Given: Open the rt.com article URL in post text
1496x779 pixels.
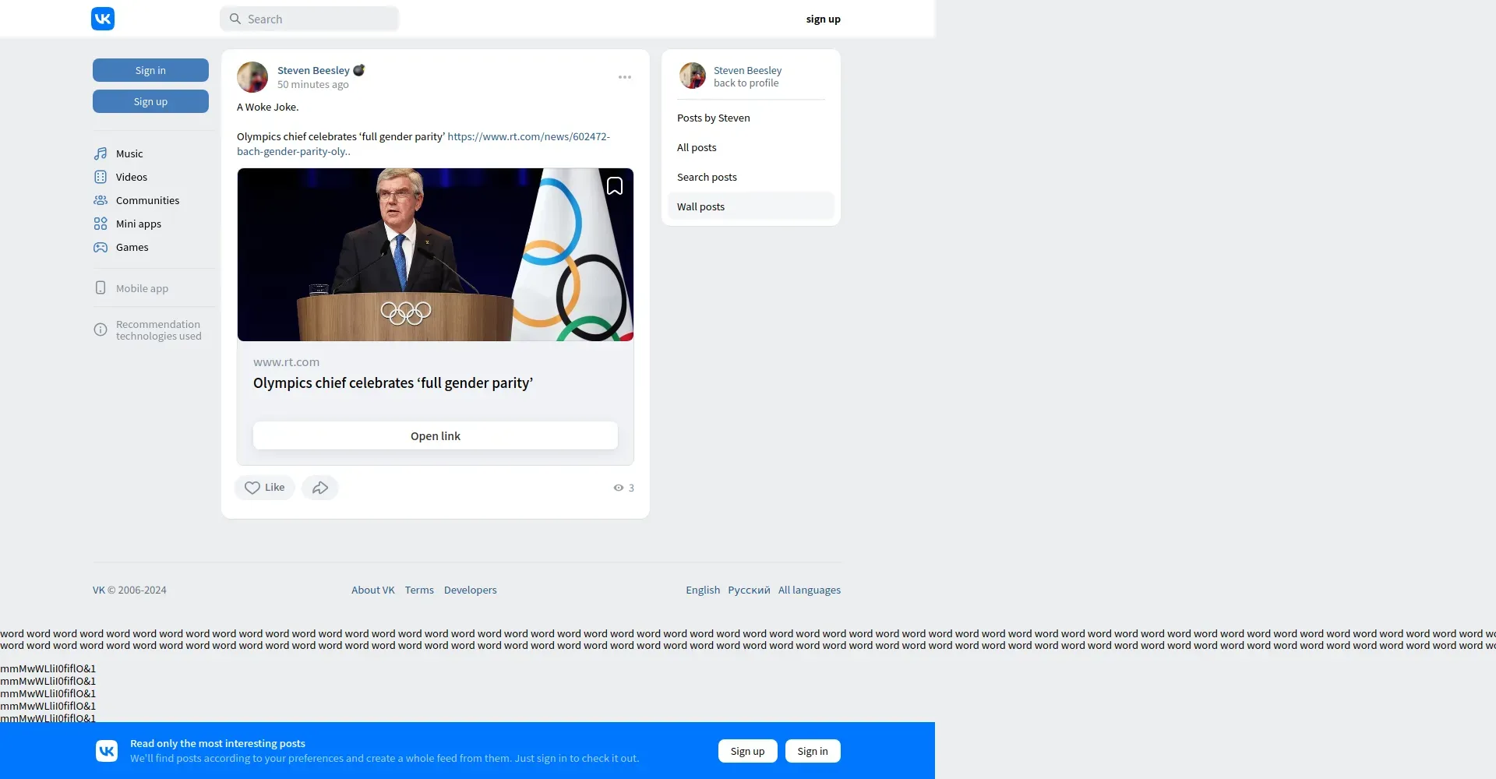Looking at the screenshot, I should tap(424, 143).
